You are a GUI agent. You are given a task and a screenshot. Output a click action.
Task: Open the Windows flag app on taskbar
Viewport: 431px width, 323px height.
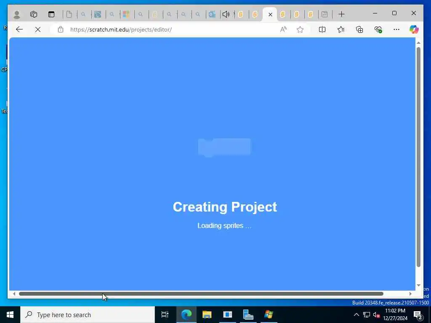pos(269,315)
